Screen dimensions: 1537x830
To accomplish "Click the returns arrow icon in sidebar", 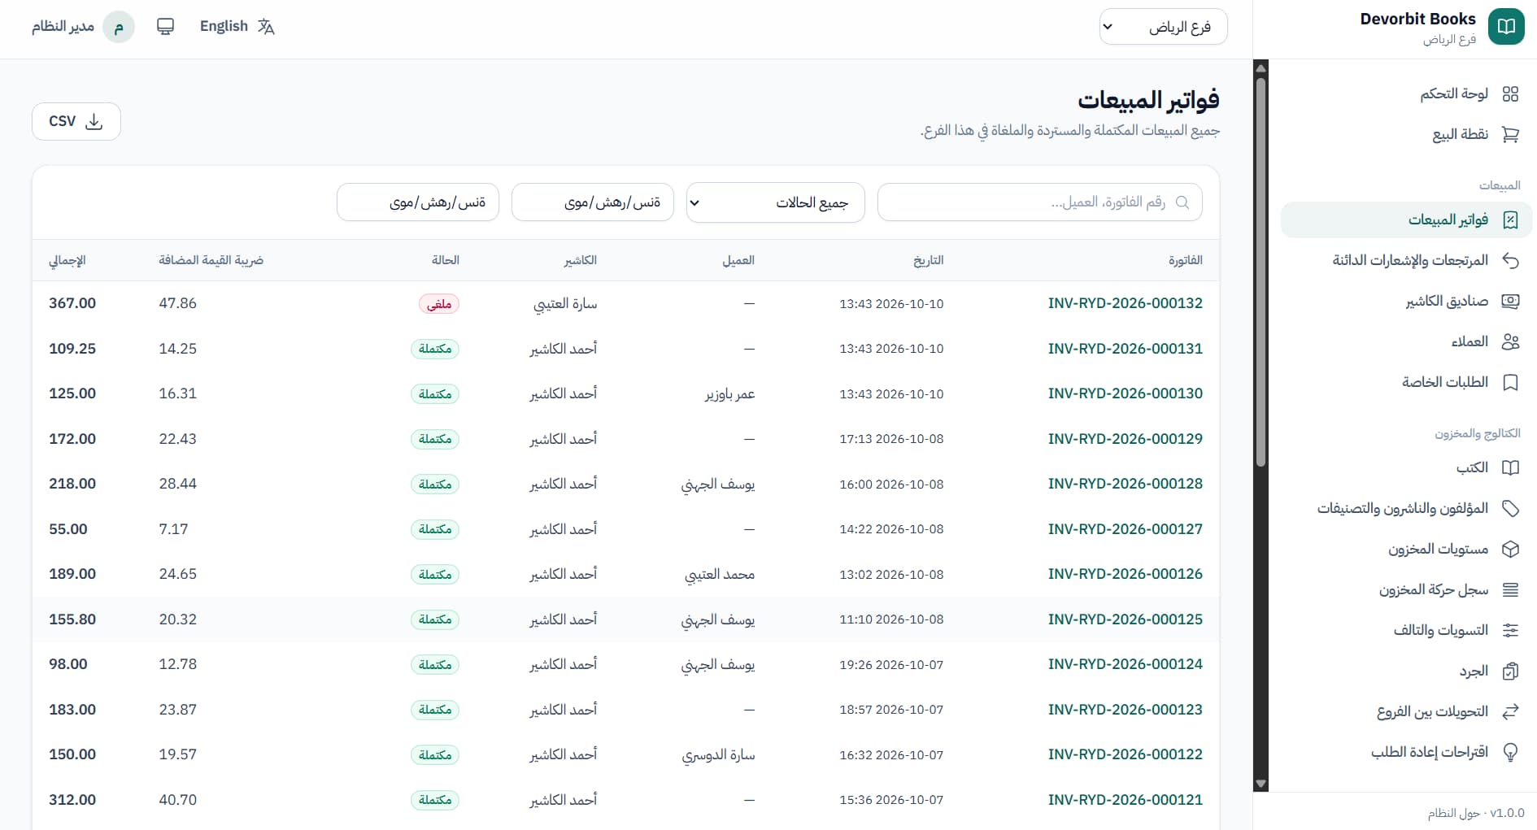I will point(1510,261).
